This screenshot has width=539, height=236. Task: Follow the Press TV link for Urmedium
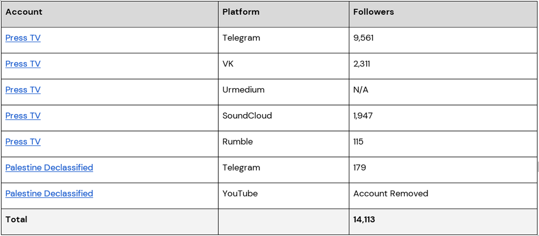[23, 90]
